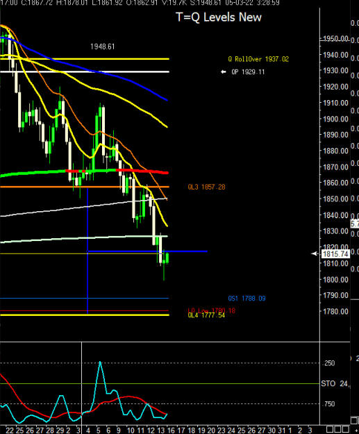Viewport: 359px width, 434px height.
Task: Click date 10 on the time axis
Action: (x=131, y=431)
